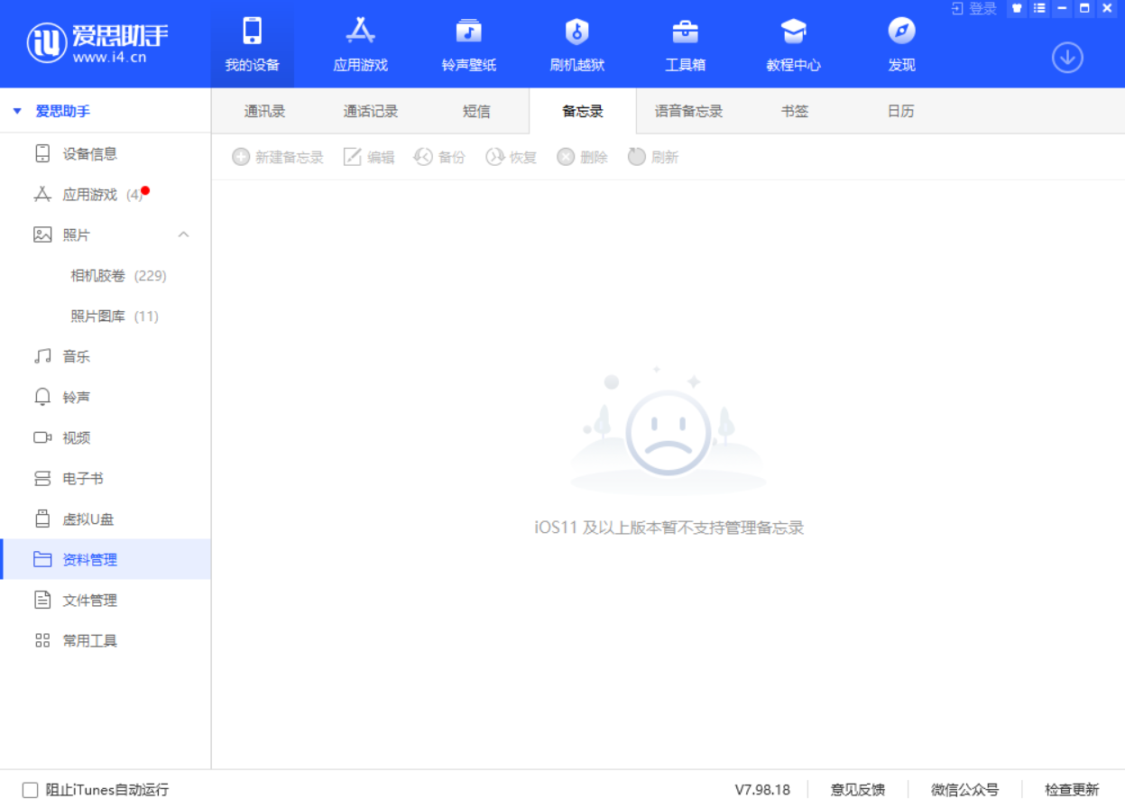
Task: Switch to the 通讯录 tab
Action: 263,110
